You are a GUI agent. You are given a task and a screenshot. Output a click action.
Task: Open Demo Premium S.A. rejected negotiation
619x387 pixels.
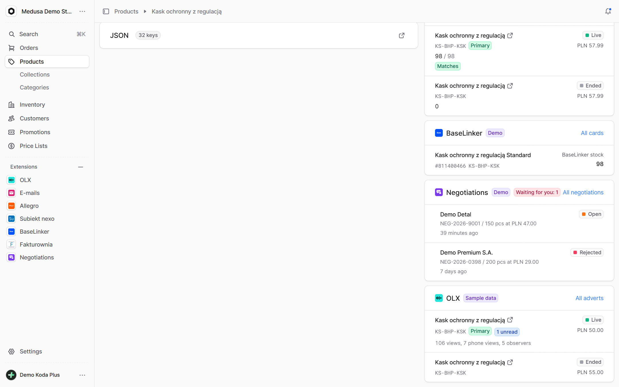519,262
